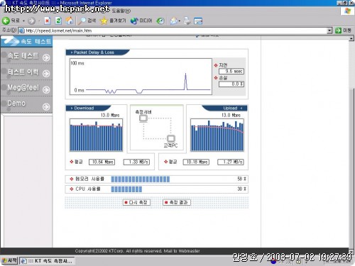Click the packet delay line graph
Viewport: 355px width, 266px height.
coord(141,77)
